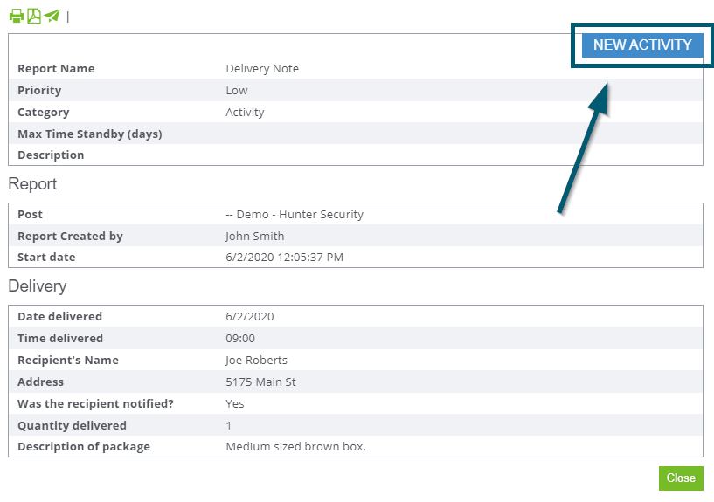Image resolution: width=714 pixels, height=502 pixels.
Task: Click 'Was the recipient notified?' label
Action: (x=95, y=403)
